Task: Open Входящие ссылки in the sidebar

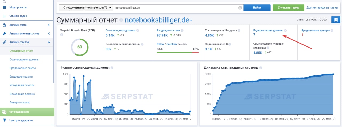Action: (x=21, y=77)
